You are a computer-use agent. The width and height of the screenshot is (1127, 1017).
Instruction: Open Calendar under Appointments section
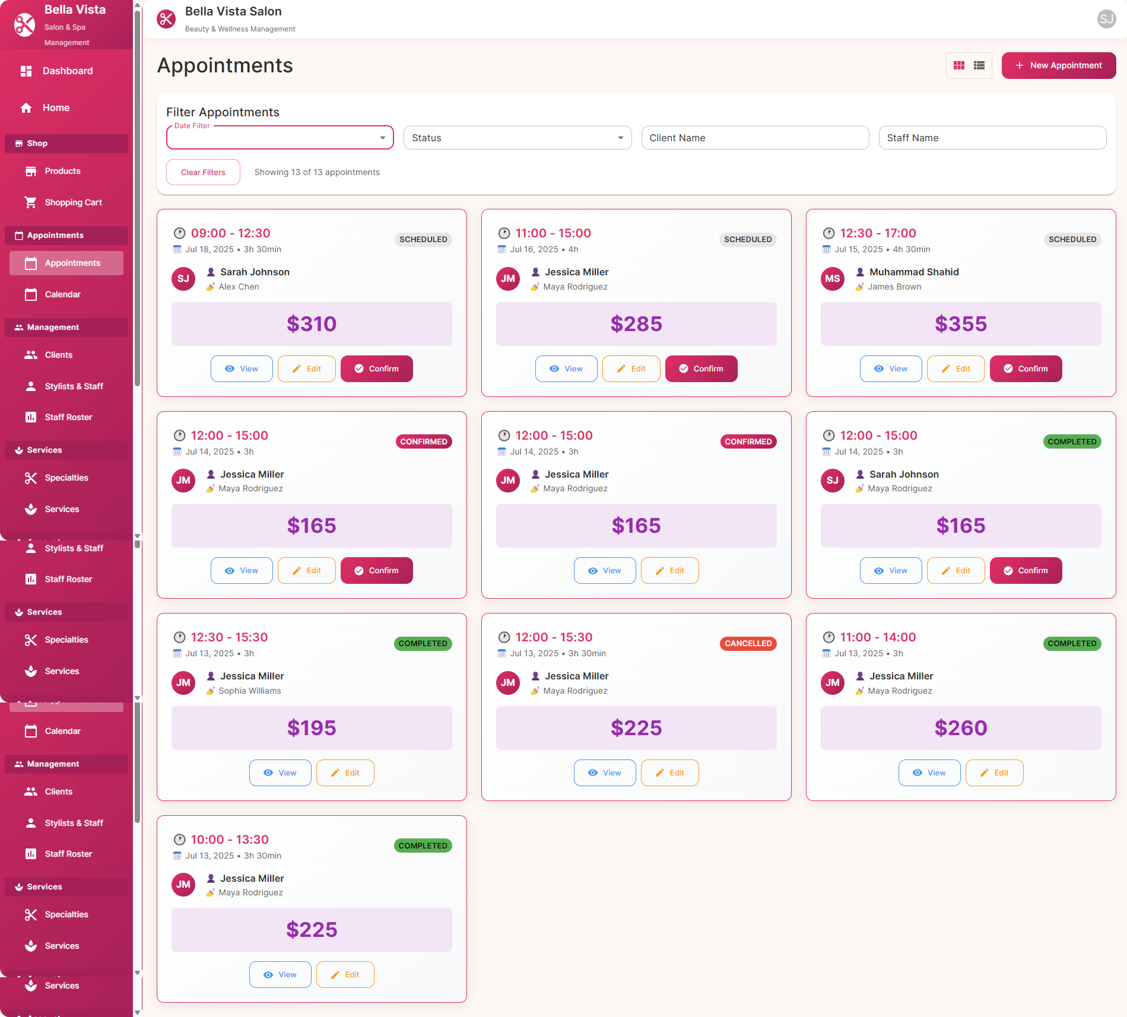(x=62, y=294)
